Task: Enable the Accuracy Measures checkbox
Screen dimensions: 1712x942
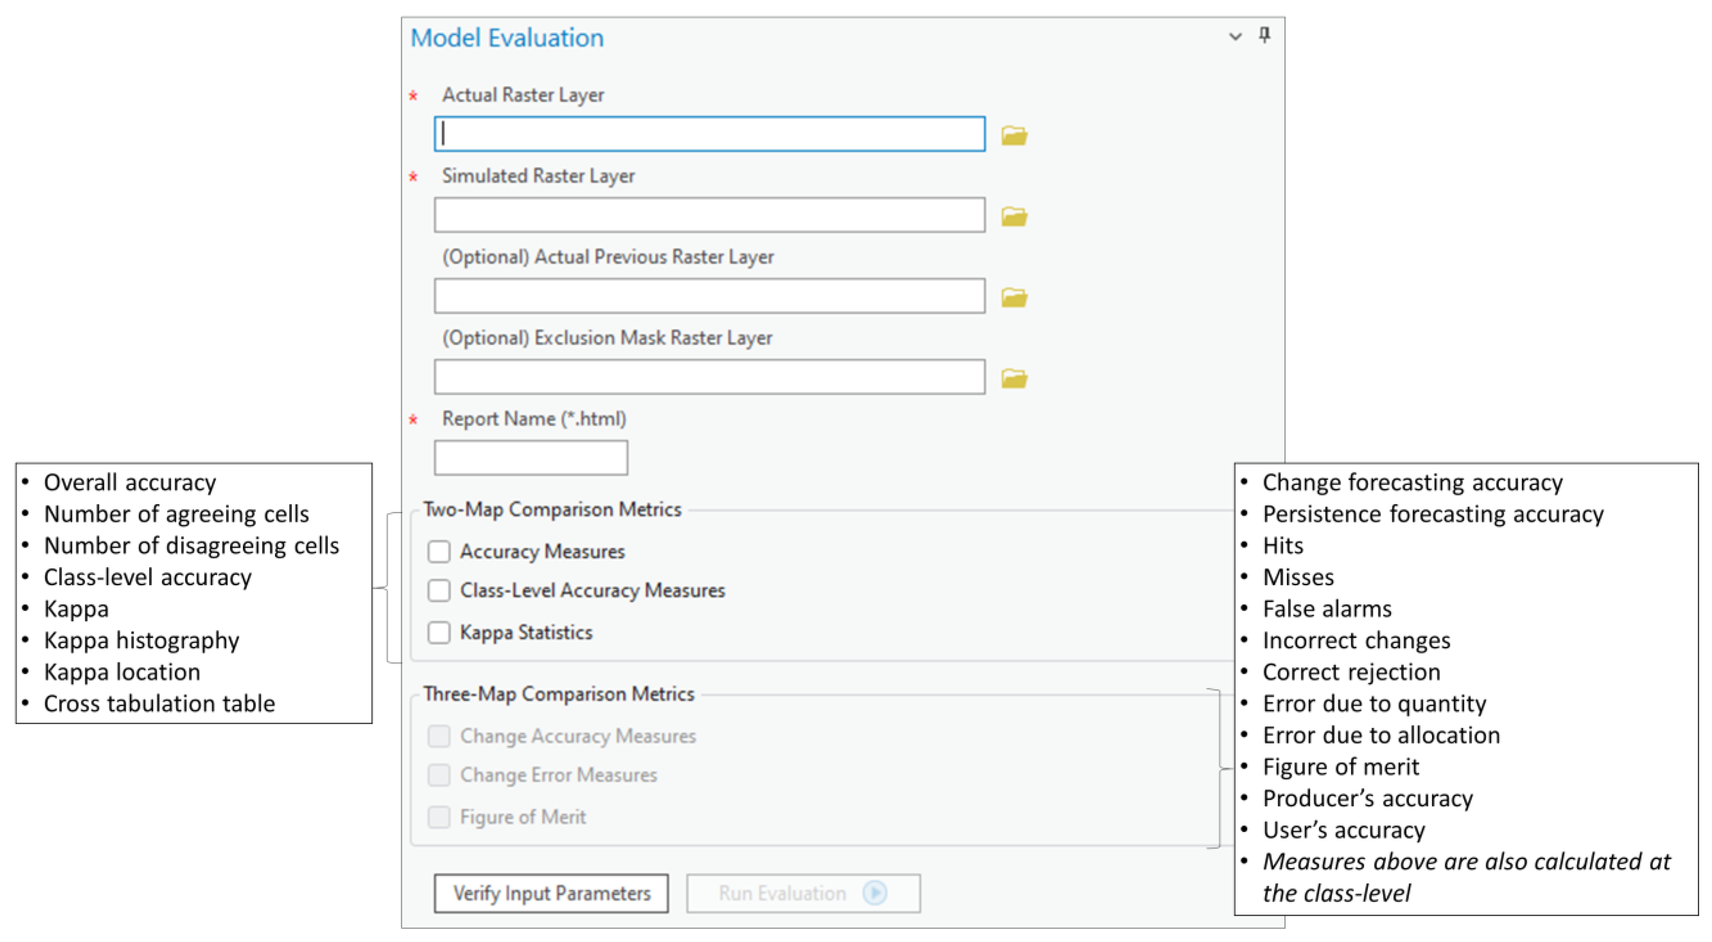Action: (x=438, y=551)
